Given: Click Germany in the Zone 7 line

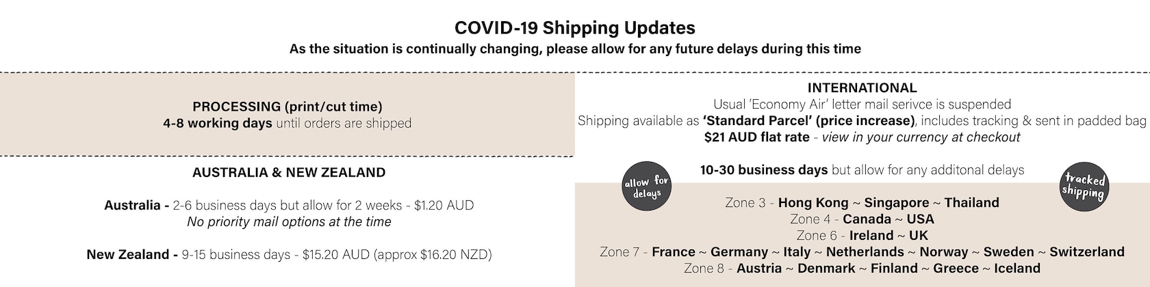Looking at the screenshot, I should [x=739, y=252].
